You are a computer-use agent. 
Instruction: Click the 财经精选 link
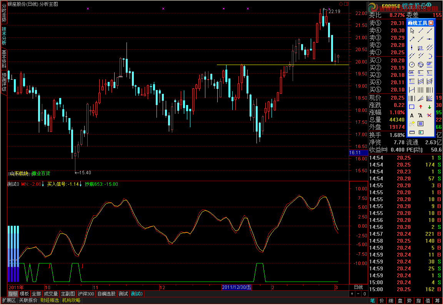(50, 300)
